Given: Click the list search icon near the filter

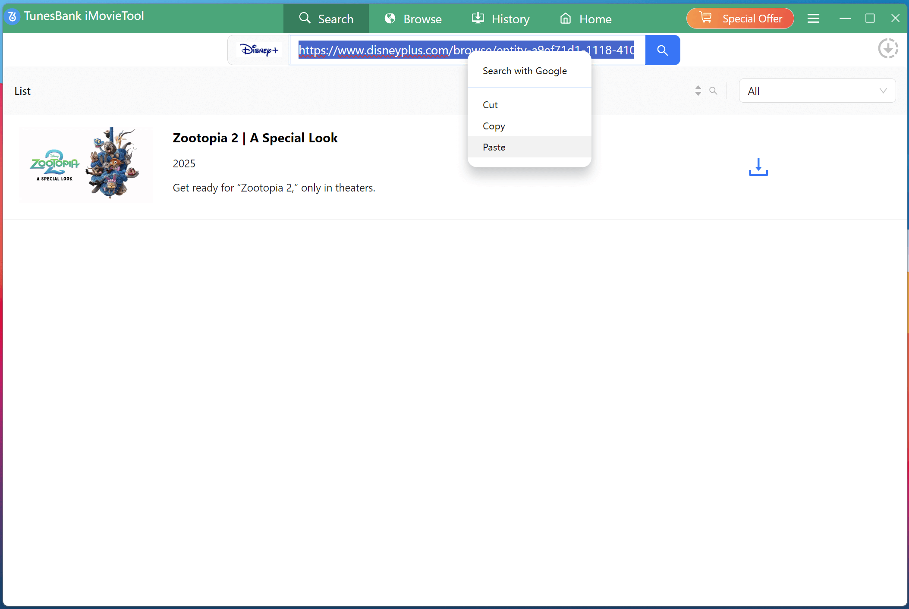Looking at the screenshot, I should [714, 91].
